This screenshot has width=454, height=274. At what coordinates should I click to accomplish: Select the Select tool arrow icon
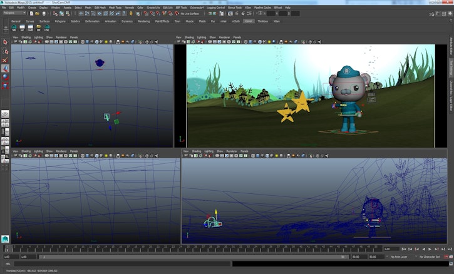coord(5,43)
